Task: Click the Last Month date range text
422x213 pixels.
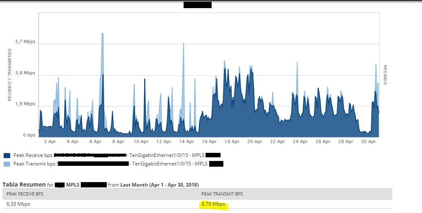Action: 159,185
